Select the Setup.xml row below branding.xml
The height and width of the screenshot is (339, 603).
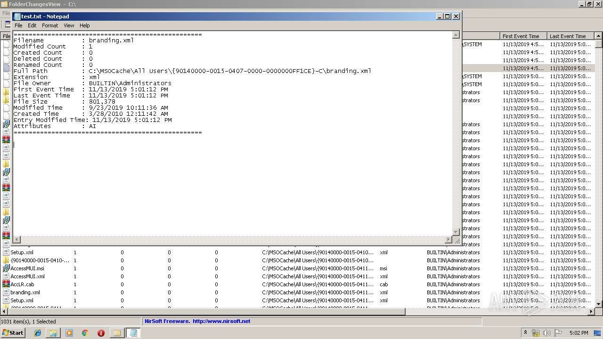pos(297,300)
